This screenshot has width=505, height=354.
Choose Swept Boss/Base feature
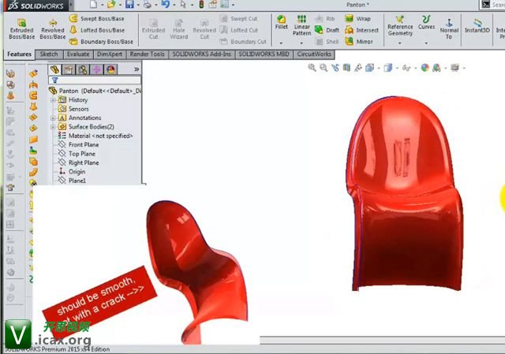click(96, 19)
